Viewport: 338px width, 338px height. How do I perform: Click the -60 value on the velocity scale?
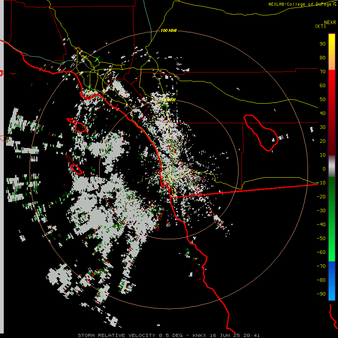tap(321, 252)
